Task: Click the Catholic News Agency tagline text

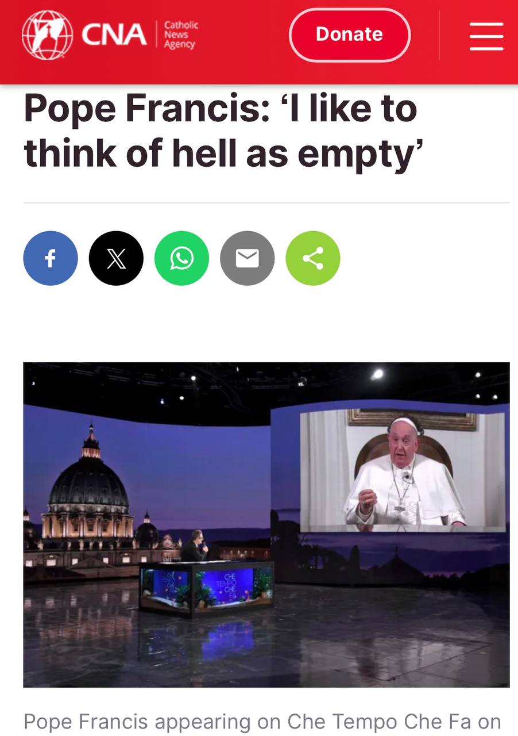Action: click(x=181, y=35)
